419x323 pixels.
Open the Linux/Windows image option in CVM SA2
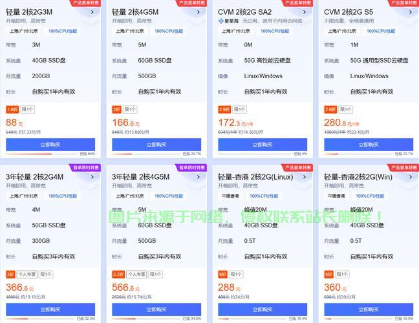[x=263, y=76]
